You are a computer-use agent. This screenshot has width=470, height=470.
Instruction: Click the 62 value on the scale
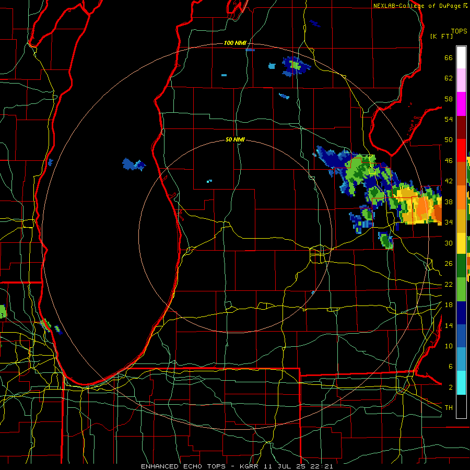449,78
